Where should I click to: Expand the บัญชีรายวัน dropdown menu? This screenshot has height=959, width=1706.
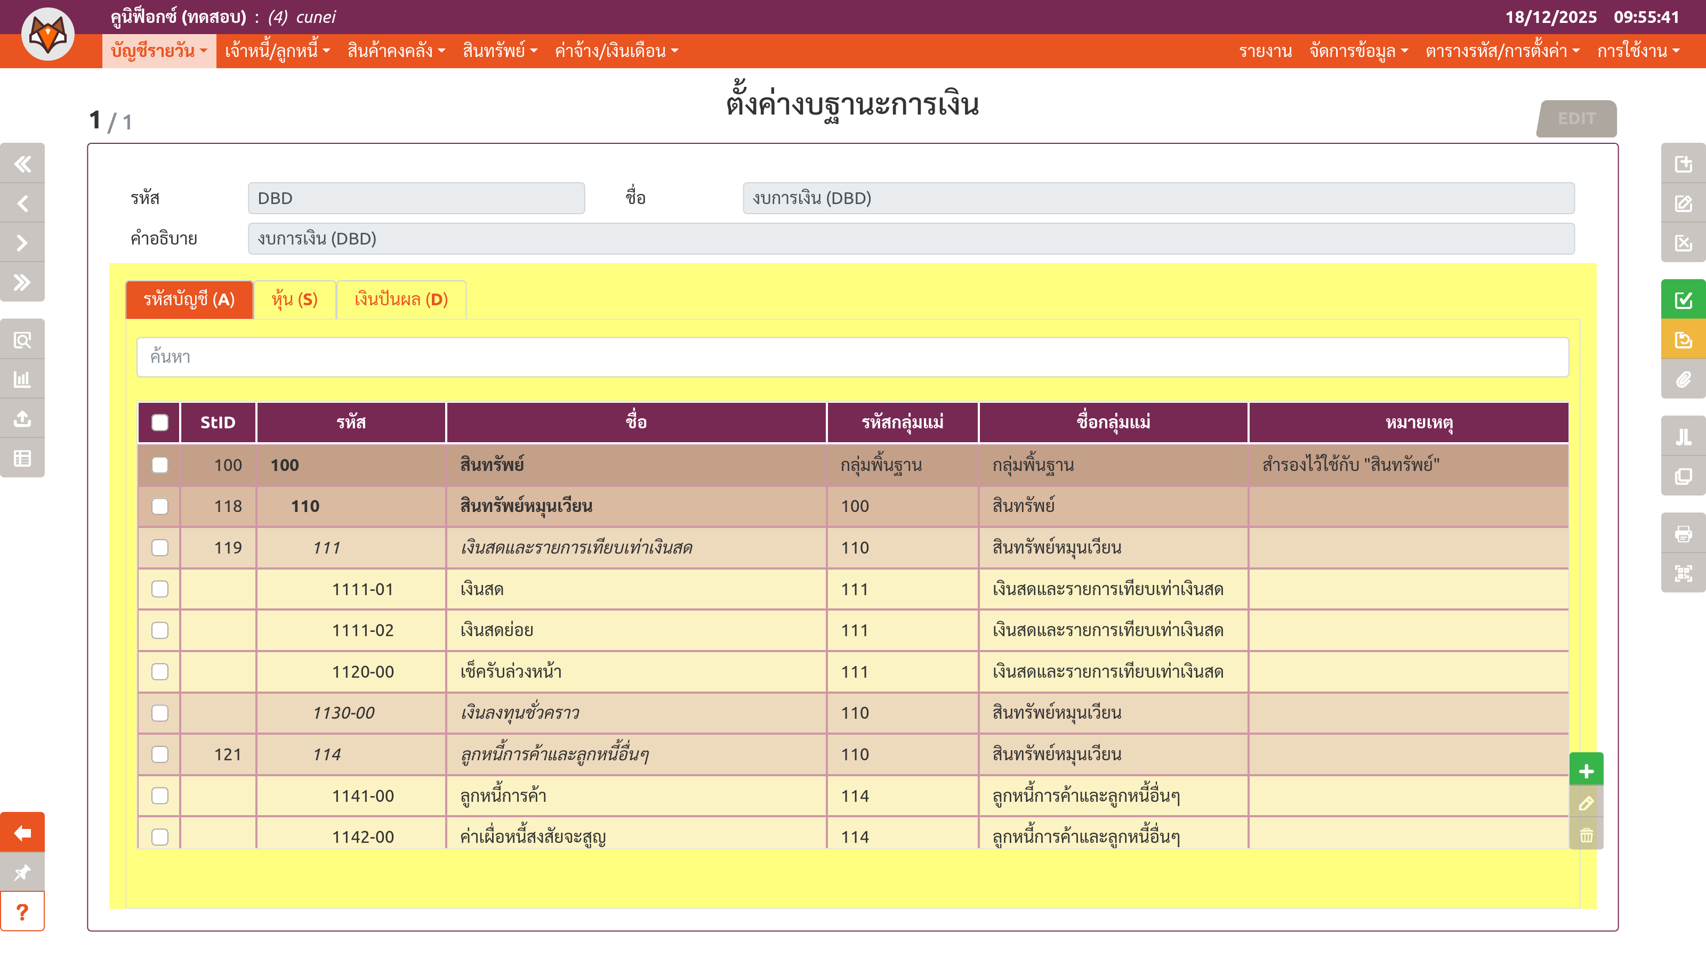[159, 51]
